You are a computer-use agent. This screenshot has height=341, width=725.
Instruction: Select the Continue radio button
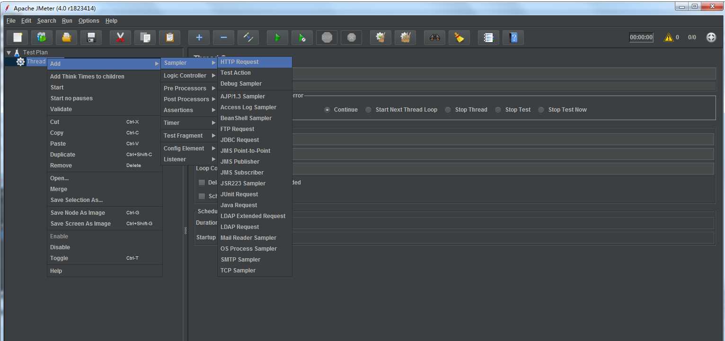point(327,110)
